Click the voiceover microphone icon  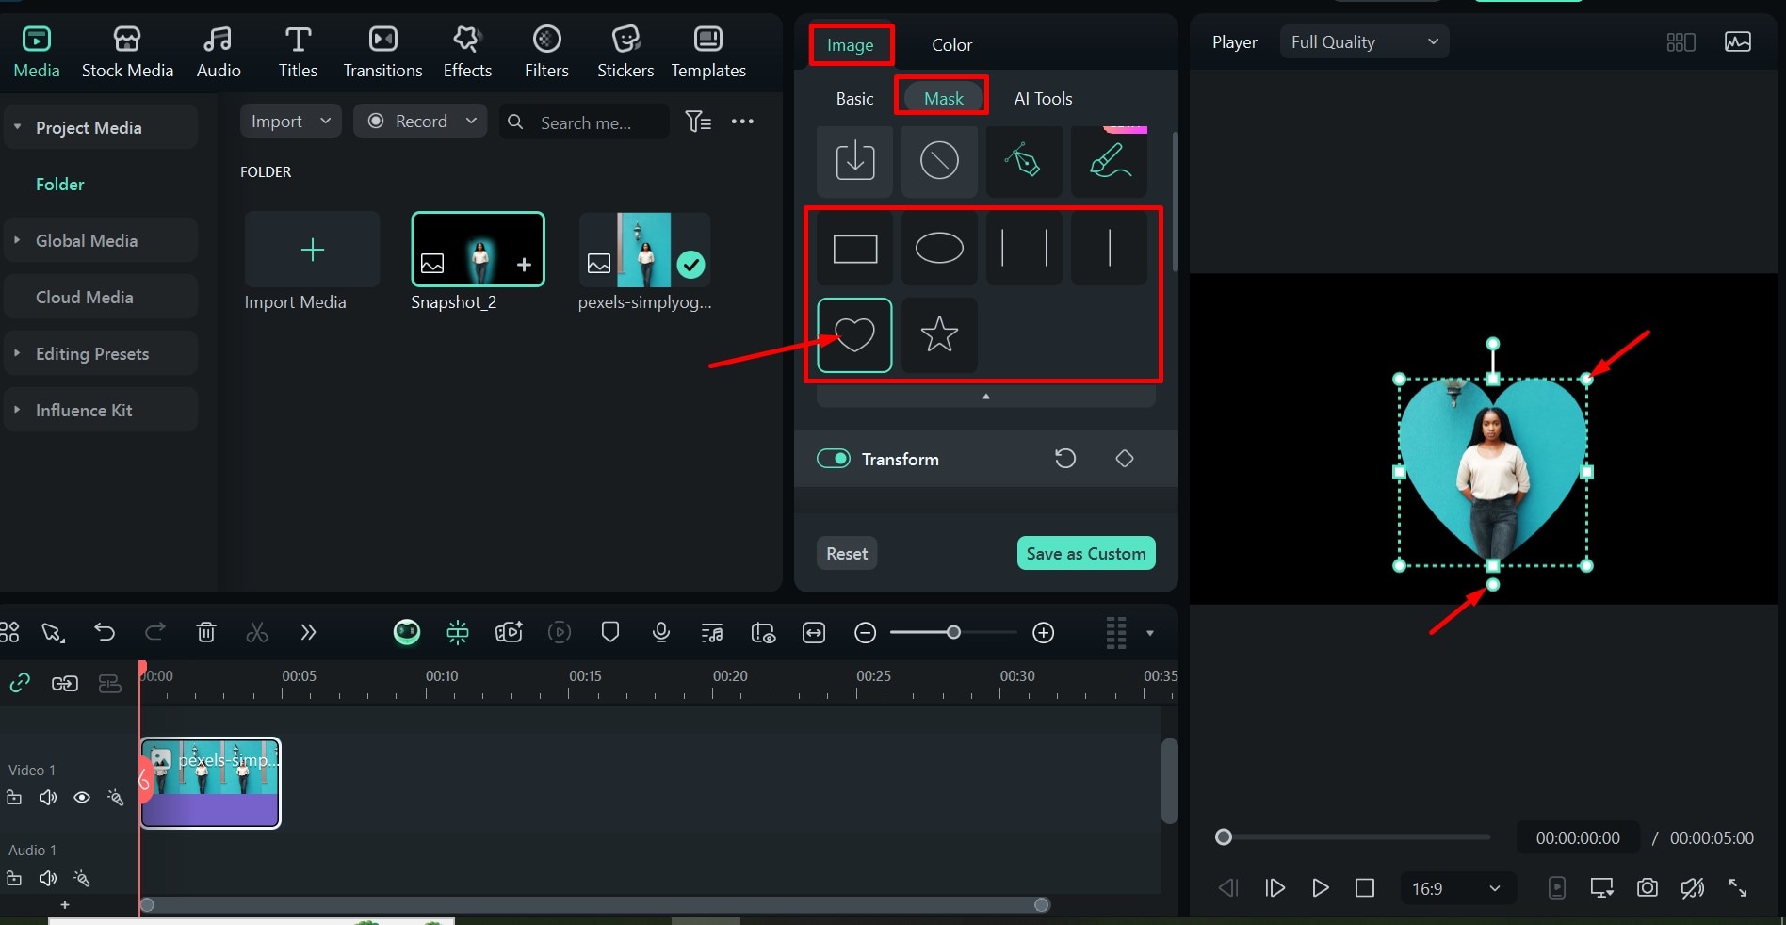[x=661, y=632]
